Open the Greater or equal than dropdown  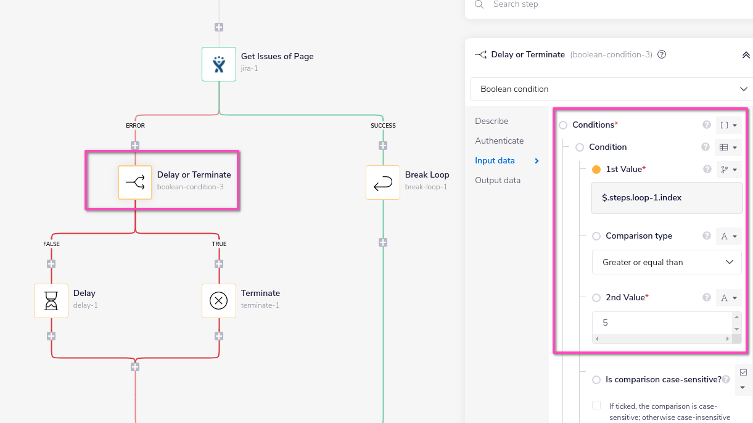tap(667, 262)
